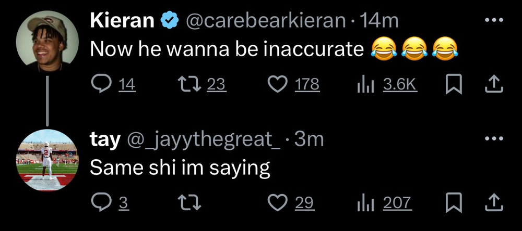
Task: Open tay's profile picture
Action: 48,159
